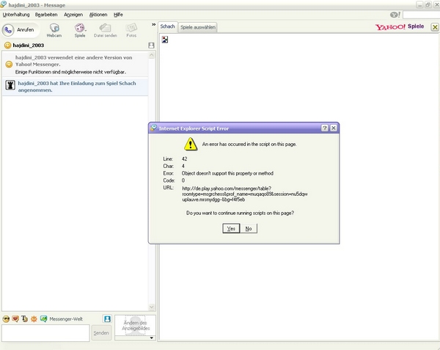440x350 pixels.
Task: Open Messenger-Welt environments
Action: 62,319
